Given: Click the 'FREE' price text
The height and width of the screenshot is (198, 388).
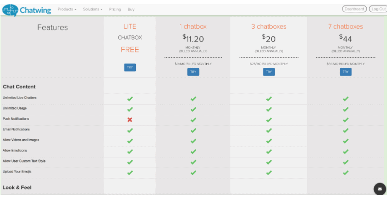Looking at the screenshot, I should 130,50.
